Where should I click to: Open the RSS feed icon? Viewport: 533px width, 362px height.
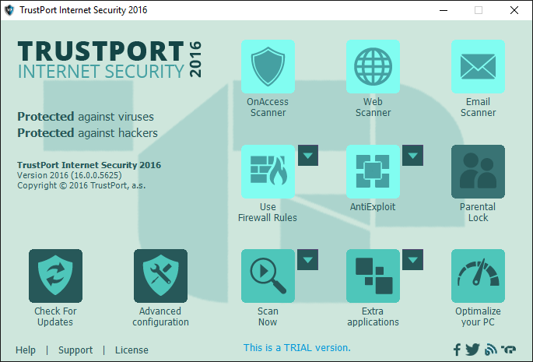(x=490, y=350)
